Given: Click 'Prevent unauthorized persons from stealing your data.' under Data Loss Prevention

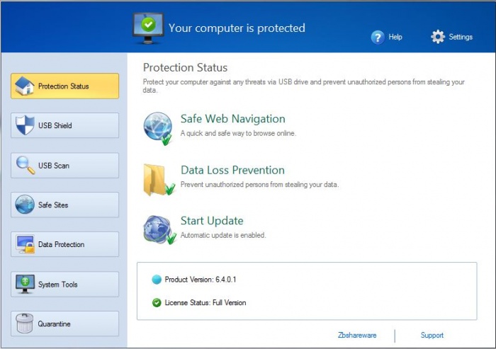Looking at the screenshot, I should pyautogui.click(x=260, y=185).
